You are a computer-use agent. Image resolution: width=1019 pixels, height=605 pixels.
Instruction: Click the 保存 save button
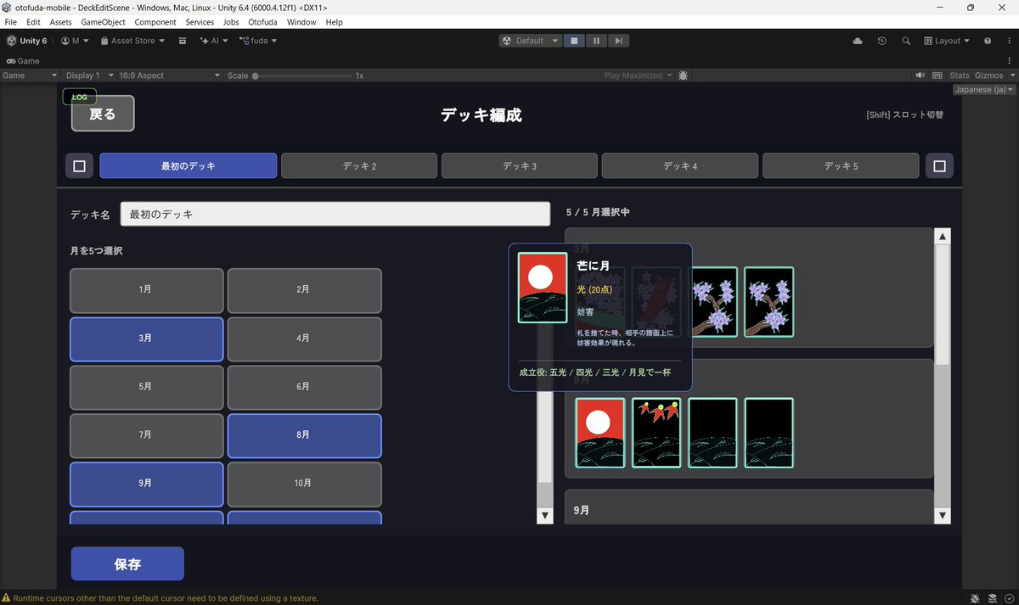pyautogui.click(x=127, y=563)
